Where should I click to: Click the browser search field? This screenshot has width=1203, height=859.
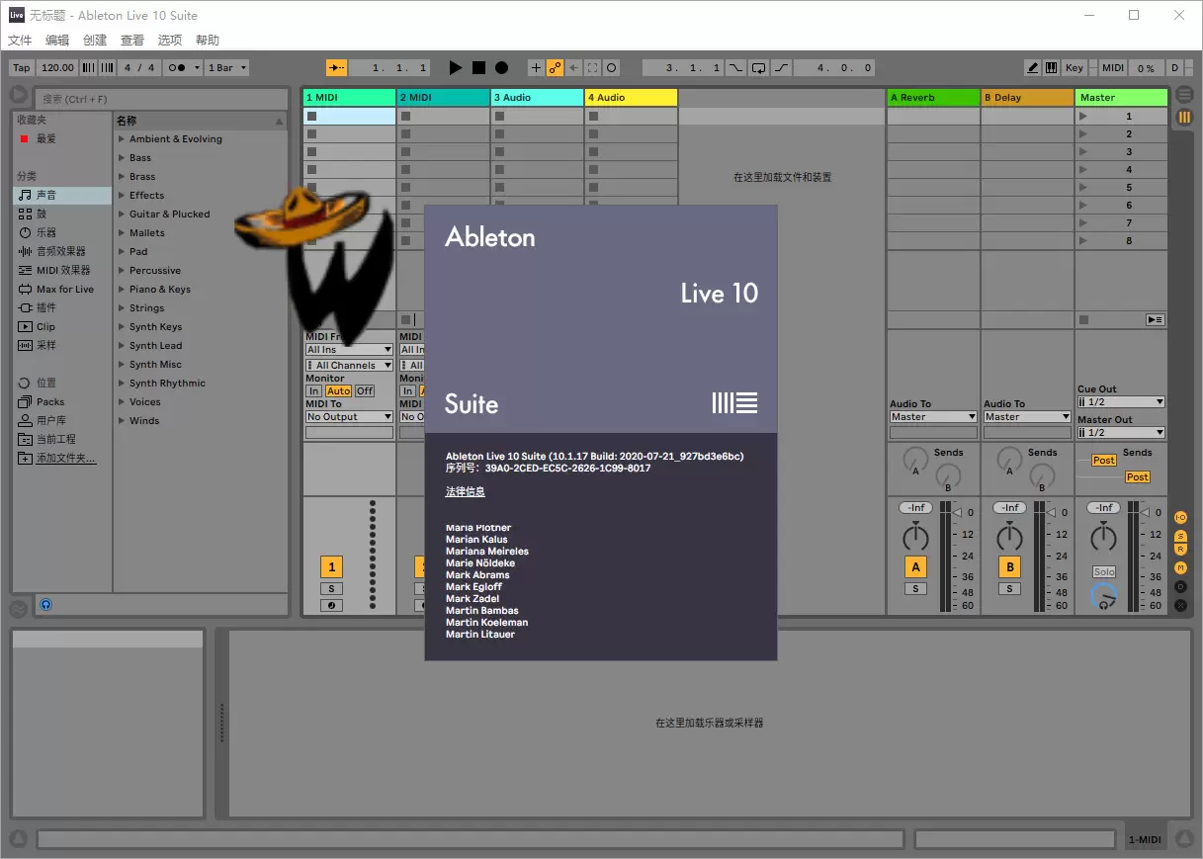pyautogui.click(x=161, y=99)
